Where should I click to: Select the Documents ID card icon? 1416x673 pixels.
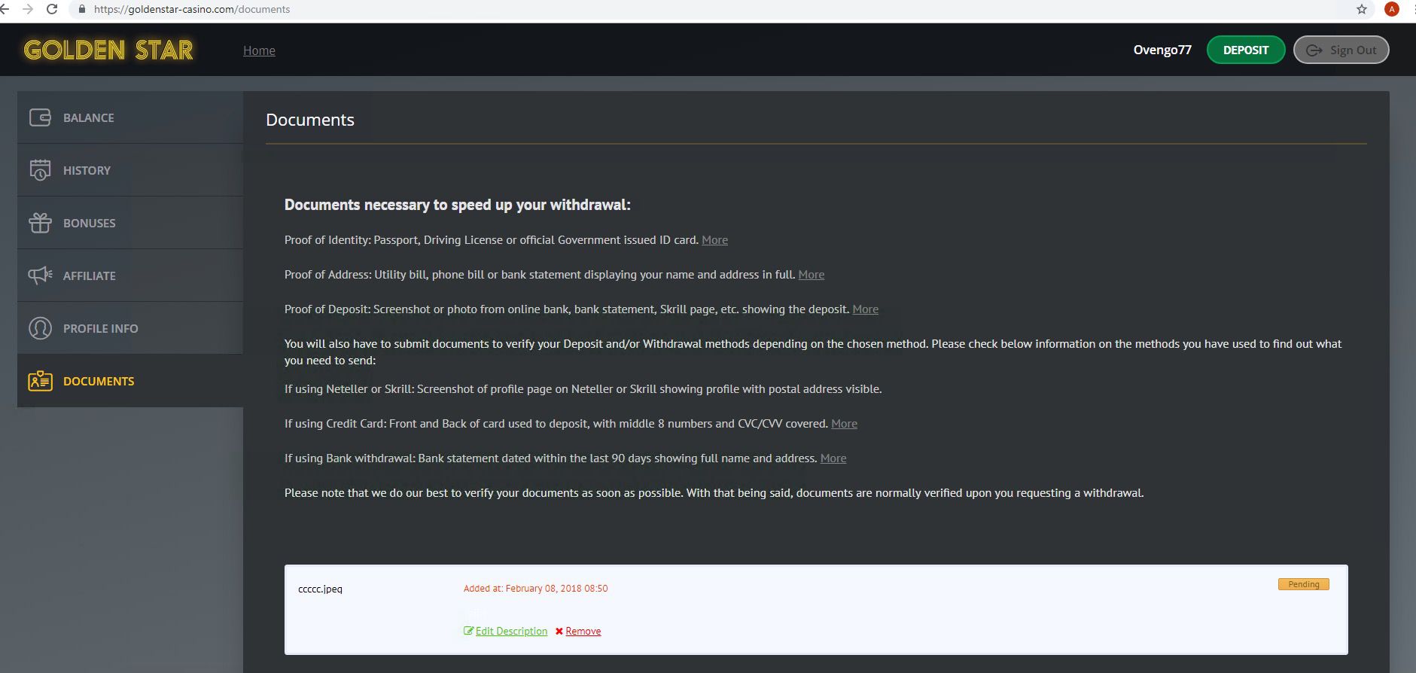click(x=40, y=381)
